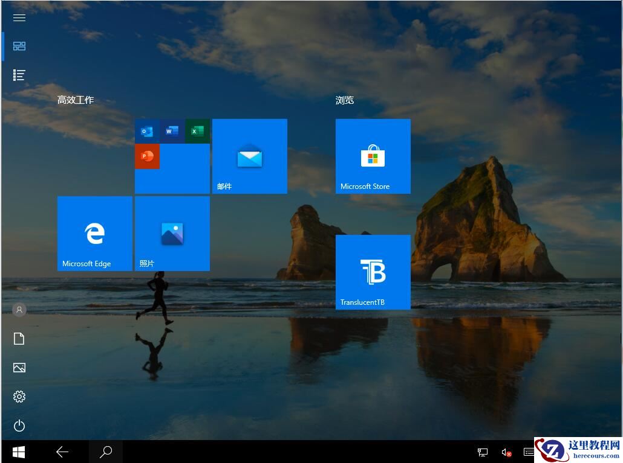Image resolution: width=623 pixels, height=463 pixels.
Task: Open Search from the taskbar
Action: (x=106, y=452)
